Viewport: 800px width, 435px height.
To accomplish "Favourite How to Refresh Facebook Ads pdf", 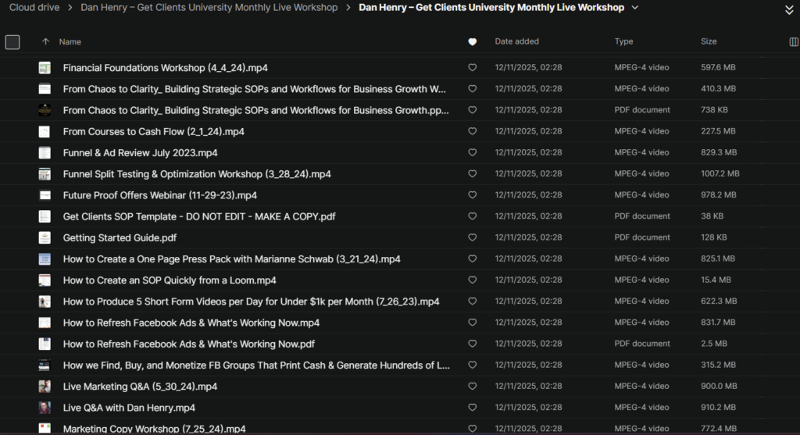I will tap(473, 344).
